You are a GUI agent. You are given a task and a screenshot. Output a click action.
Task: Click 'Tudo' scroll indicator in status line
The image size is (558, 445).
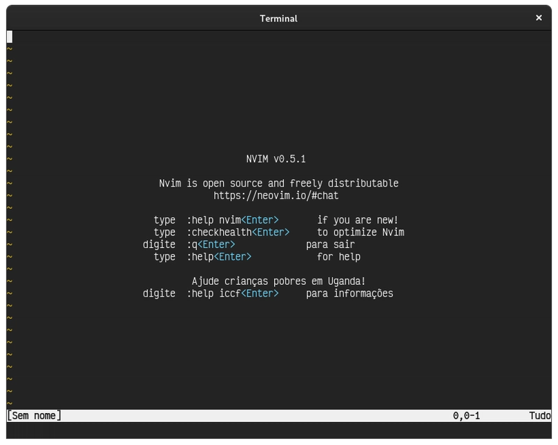(540, 416)
